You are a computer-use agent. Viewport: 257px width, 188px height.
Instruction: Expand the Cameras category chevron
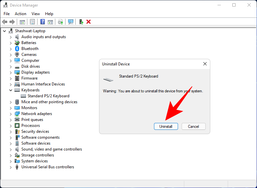click(x=11, y=55)
